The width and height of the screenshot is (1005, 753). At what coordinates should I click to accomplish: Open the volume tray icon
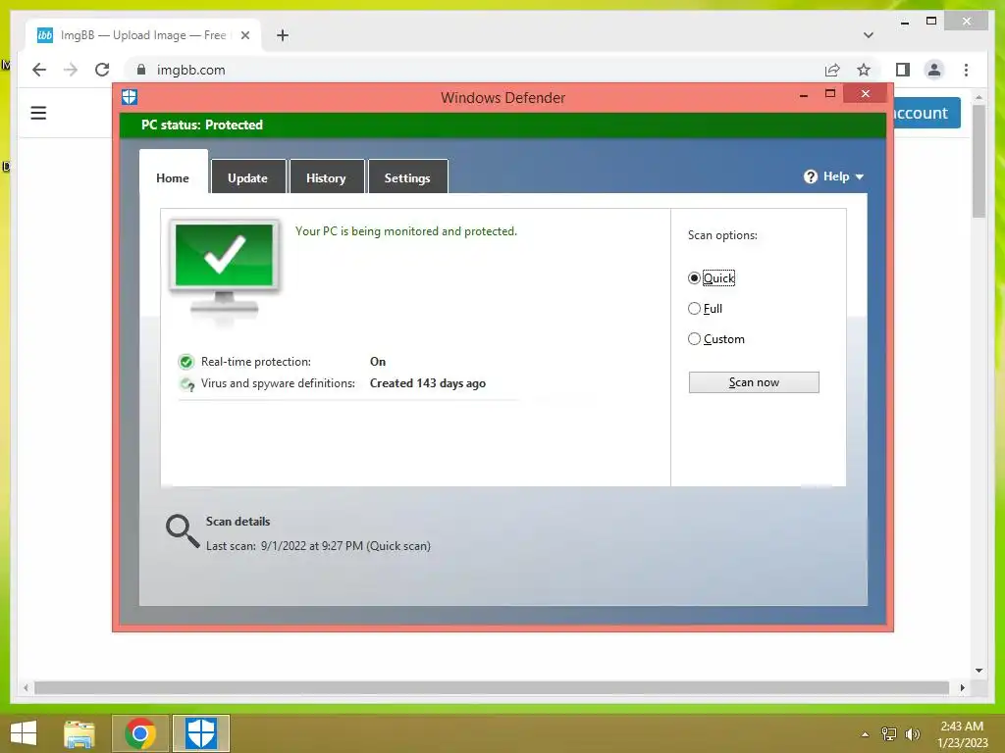pyautogui.click(x=912, y=733)
